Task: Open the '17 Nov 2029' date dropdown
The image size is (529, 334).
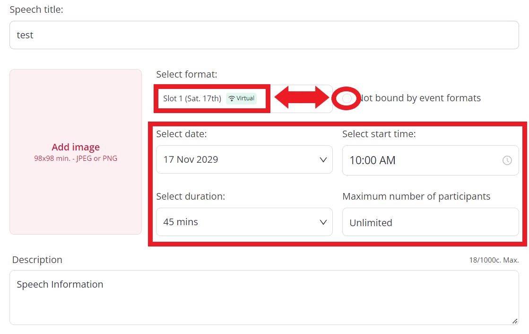Action: click(x=244, y=159)
